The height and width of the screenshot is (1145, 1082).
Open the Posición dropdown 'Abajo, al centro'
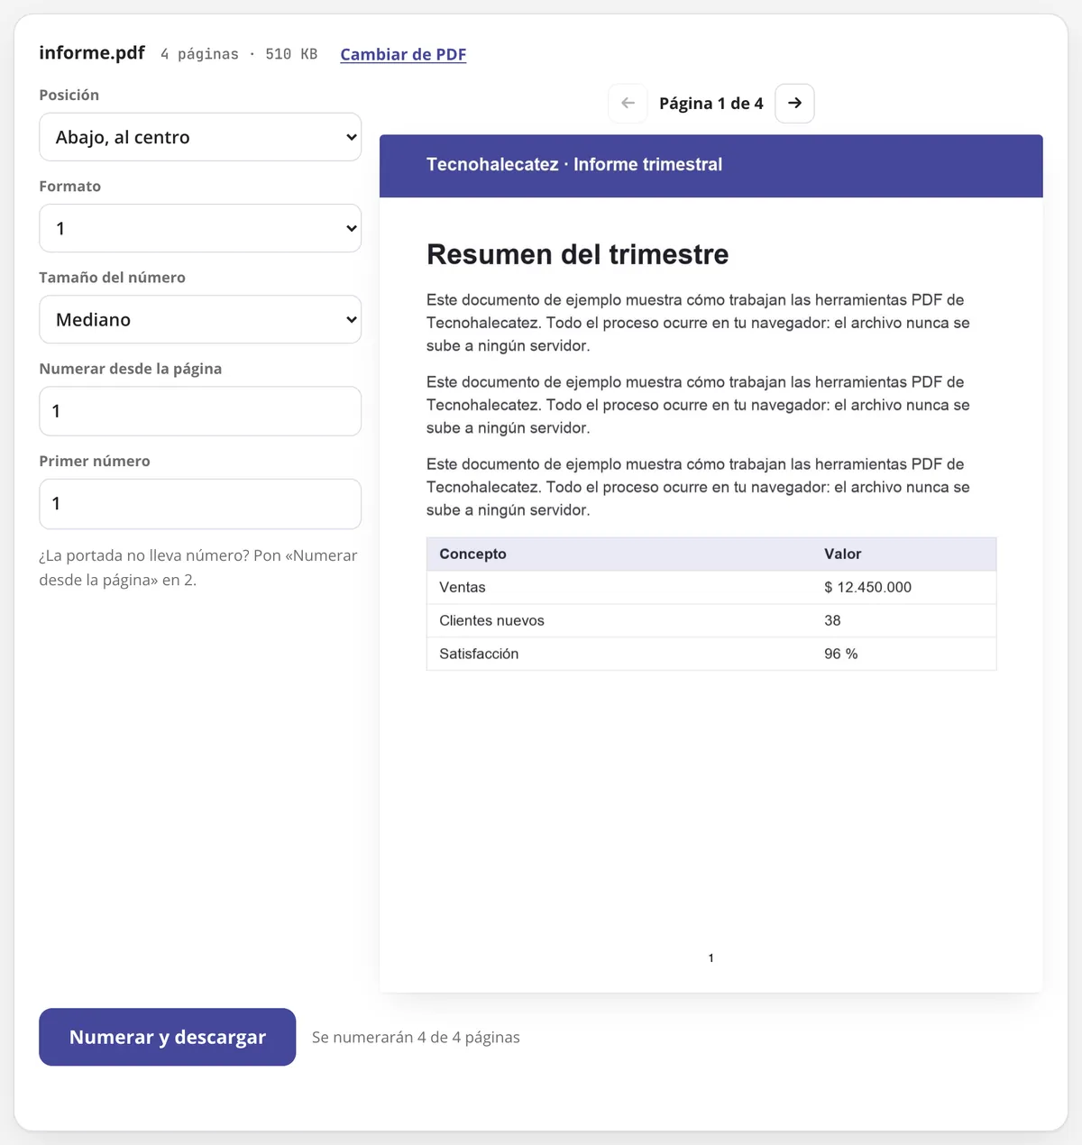pos(200,137)
